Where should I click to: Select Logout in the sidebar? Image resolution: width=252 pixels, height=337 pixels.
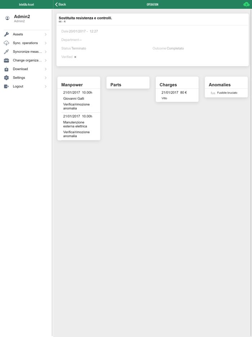25,86
